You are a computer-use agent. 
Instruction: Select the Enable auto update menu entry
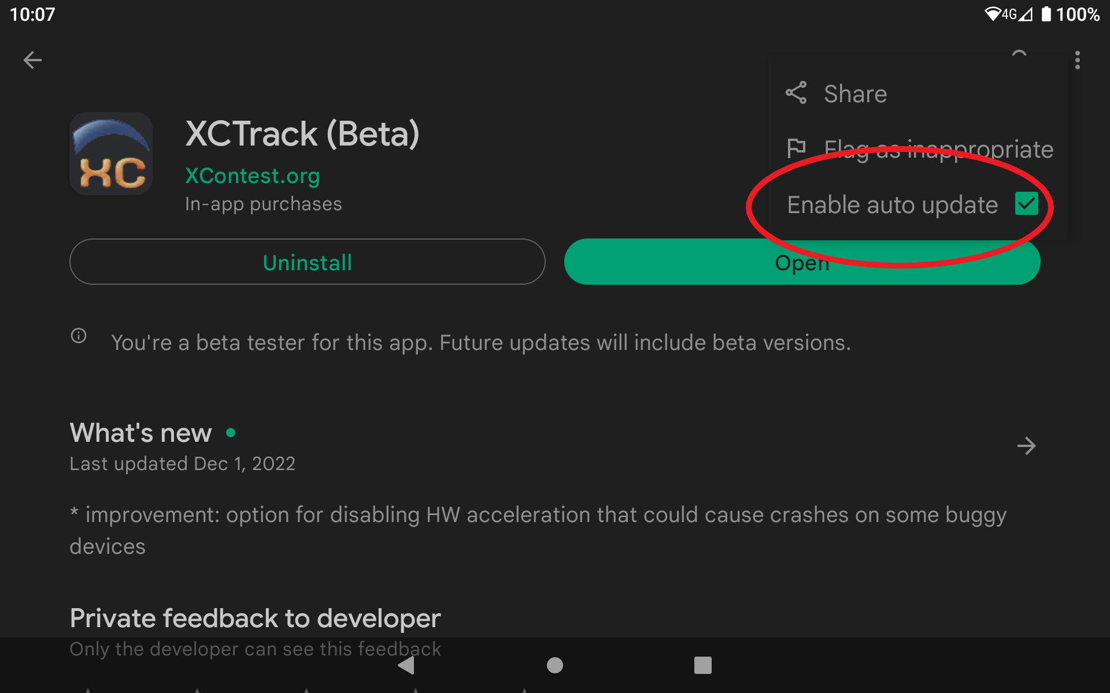892,205
